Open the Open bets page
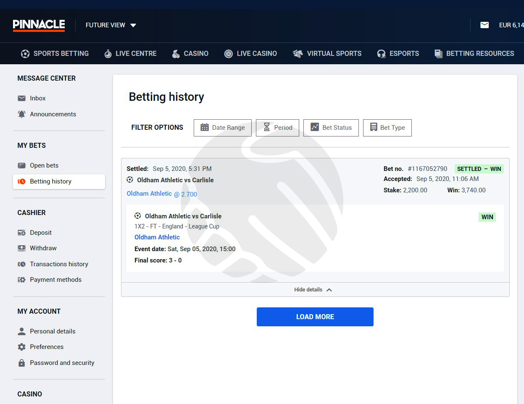This screenshot has width=524, height=404. pyautogui.click(x=44, y=165)
